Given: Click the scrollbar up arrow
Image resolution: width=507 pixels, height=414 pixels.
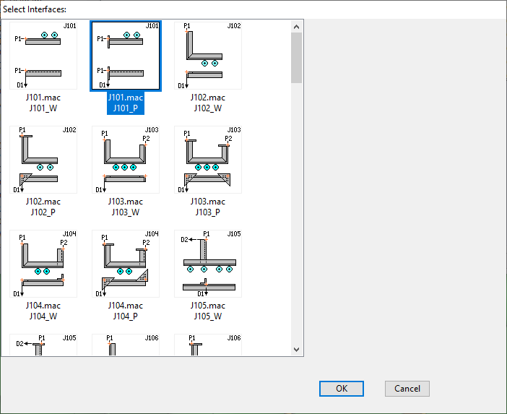Looking at the screenshot, I should click(x=296, y=27).
